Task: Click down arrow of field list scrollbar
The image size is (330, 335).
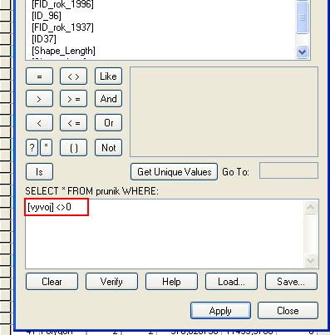Action: click(302, 52)
